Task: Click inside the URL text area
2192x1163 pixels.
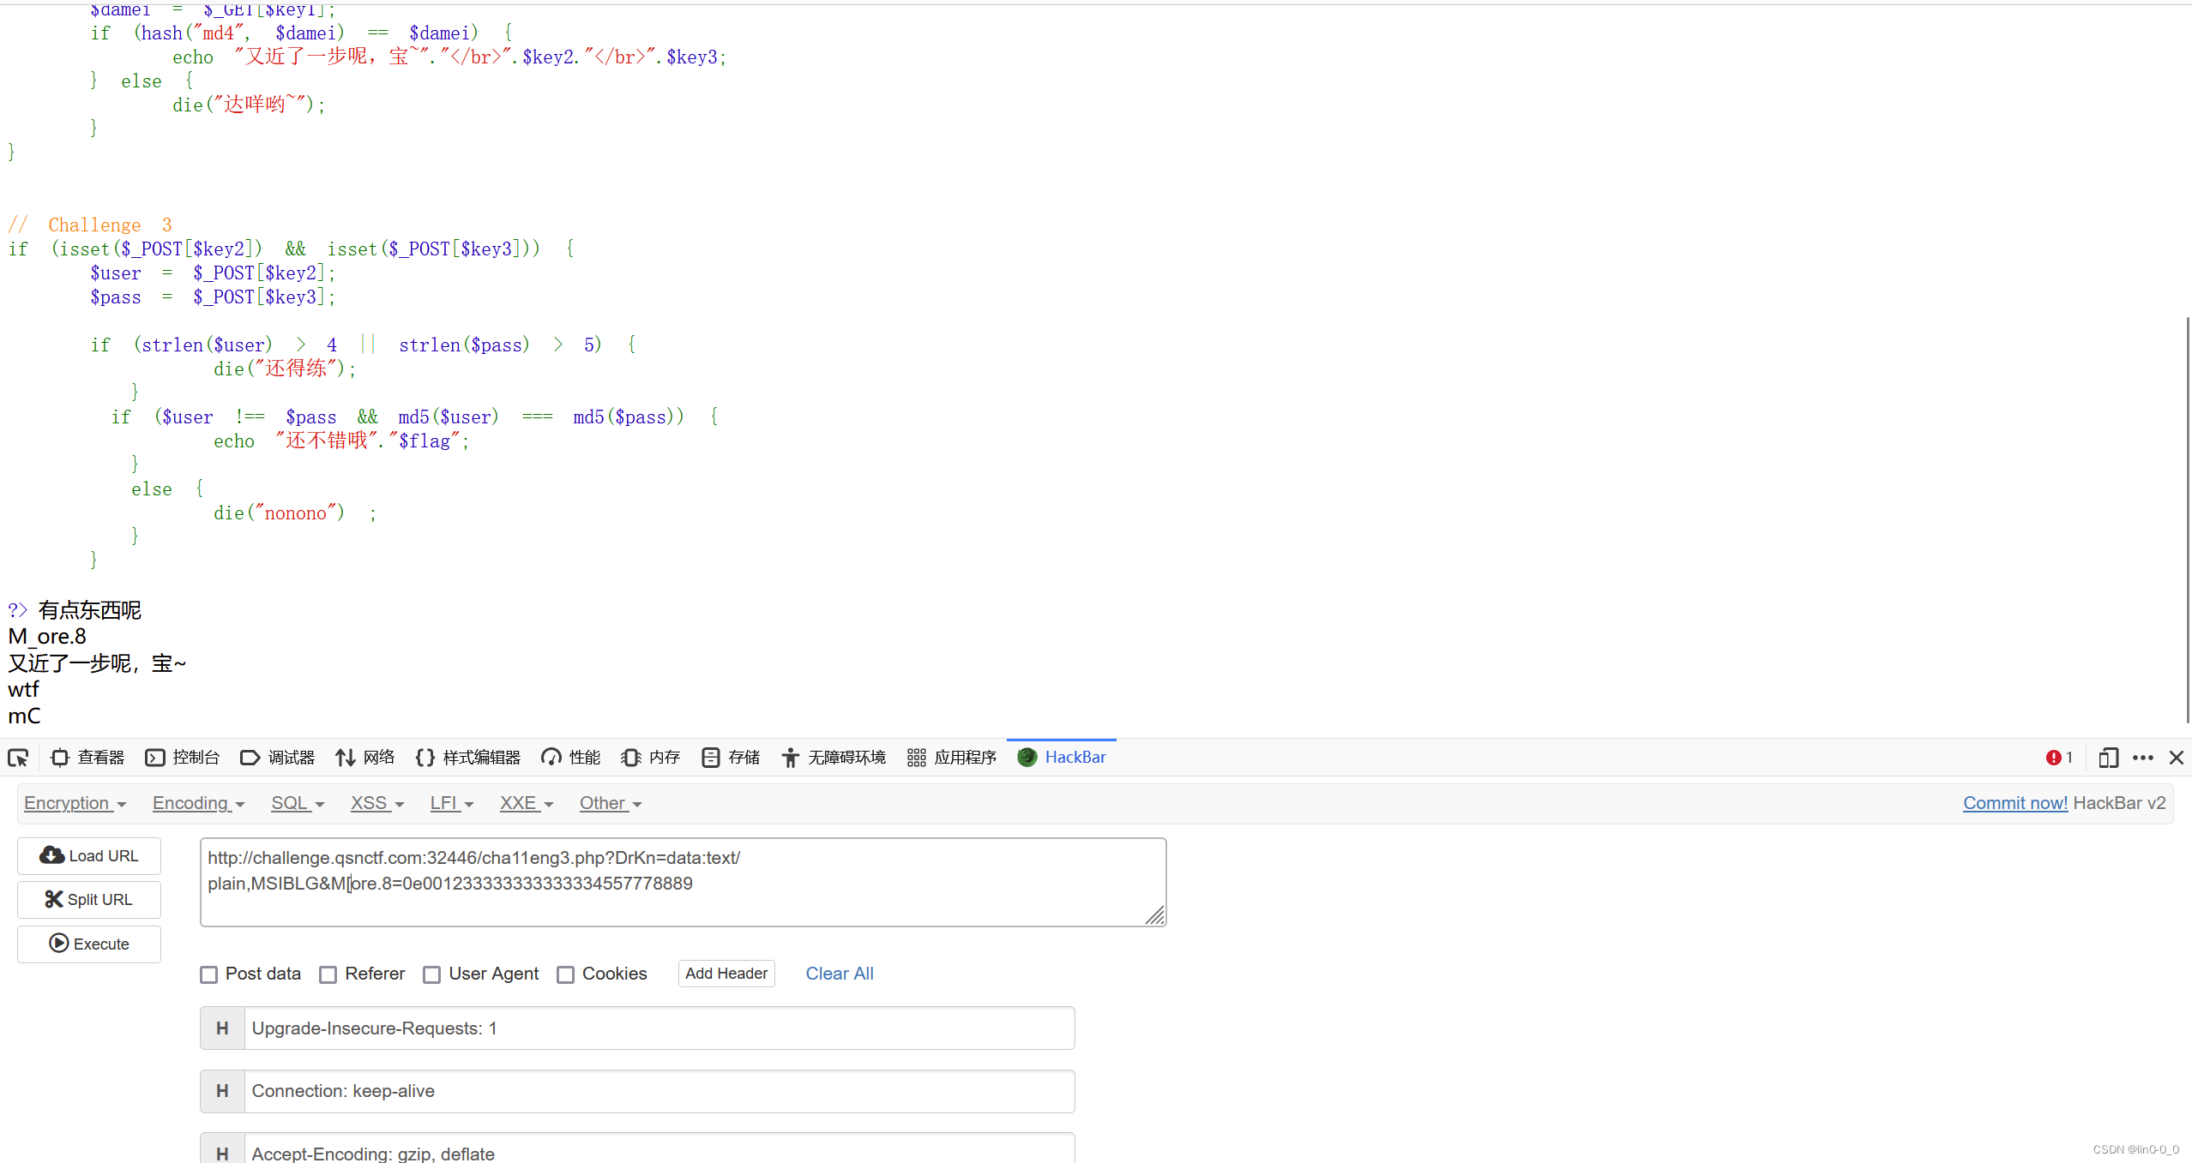Action: pos(683,883)
